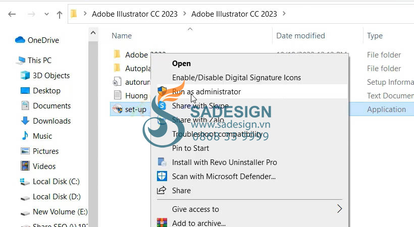Sort files by the Type column
The width and height of the screenshot is (414, 227).
tap(375, 36)
